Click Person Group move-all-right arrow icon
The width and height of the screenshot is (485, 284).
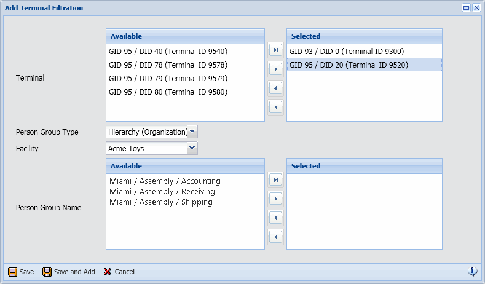pyautogui.click(x=275, y=179)
